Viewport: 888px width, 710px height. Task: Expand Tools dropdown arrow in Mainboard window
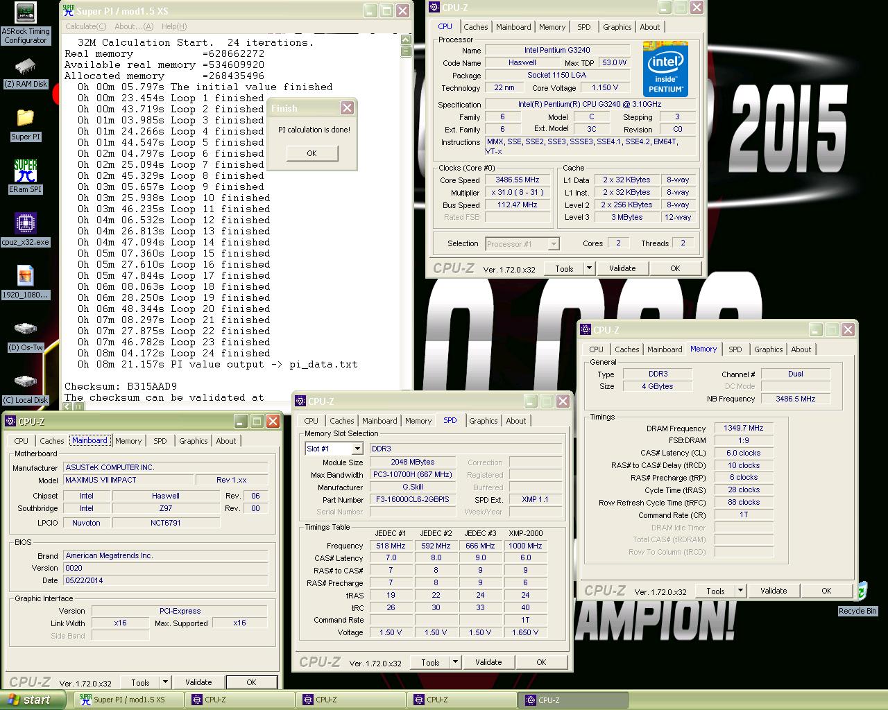(x=165, y=682)
